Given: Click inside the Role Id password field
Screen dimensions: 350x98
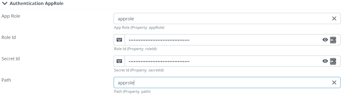Looking at the screenshot, I should (x=222, y=40).
